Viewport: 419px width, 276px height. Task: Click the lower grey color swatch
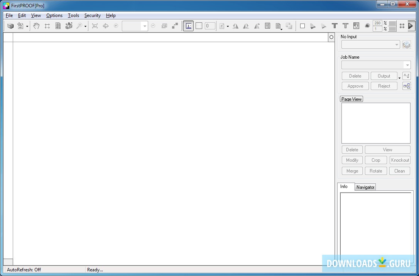pos(392,29)
